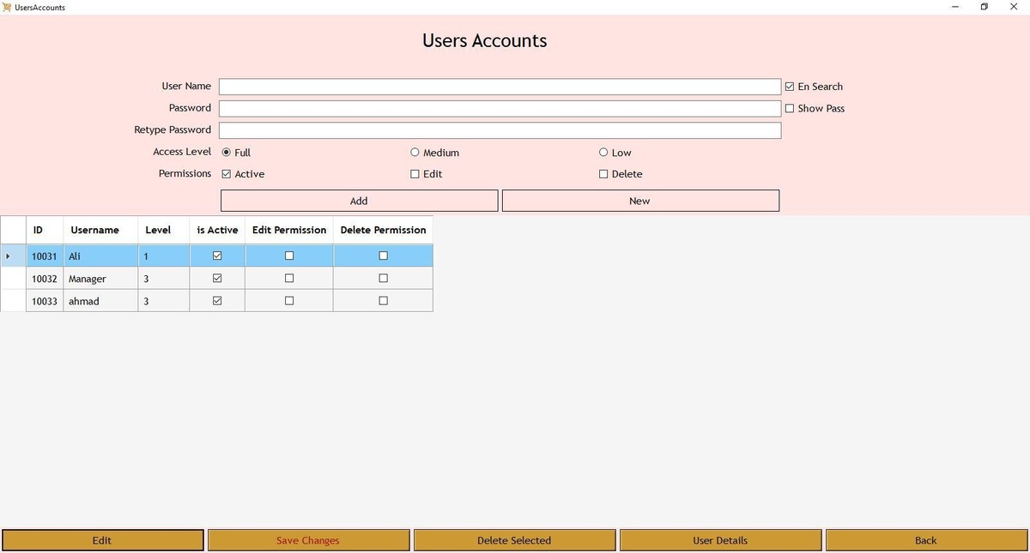The width and height of the screenshot is (1030, 553).
Task: Open User Details
Action: pyautogui.click(x=720, y=540)
